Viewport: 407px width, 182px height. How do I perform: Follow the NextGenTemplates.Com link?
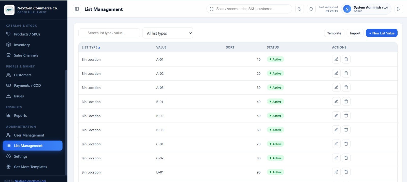pos(30,181)
